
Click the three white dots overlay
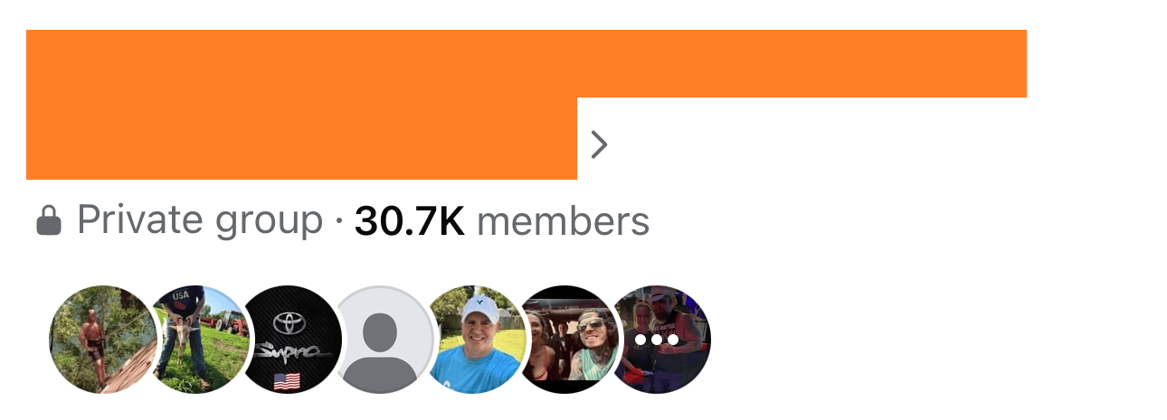coord(658,341)
